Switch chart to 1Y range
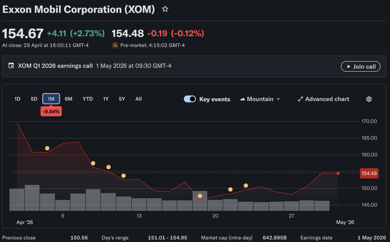This screenshot has width=390, height=242. coord(106,99)
